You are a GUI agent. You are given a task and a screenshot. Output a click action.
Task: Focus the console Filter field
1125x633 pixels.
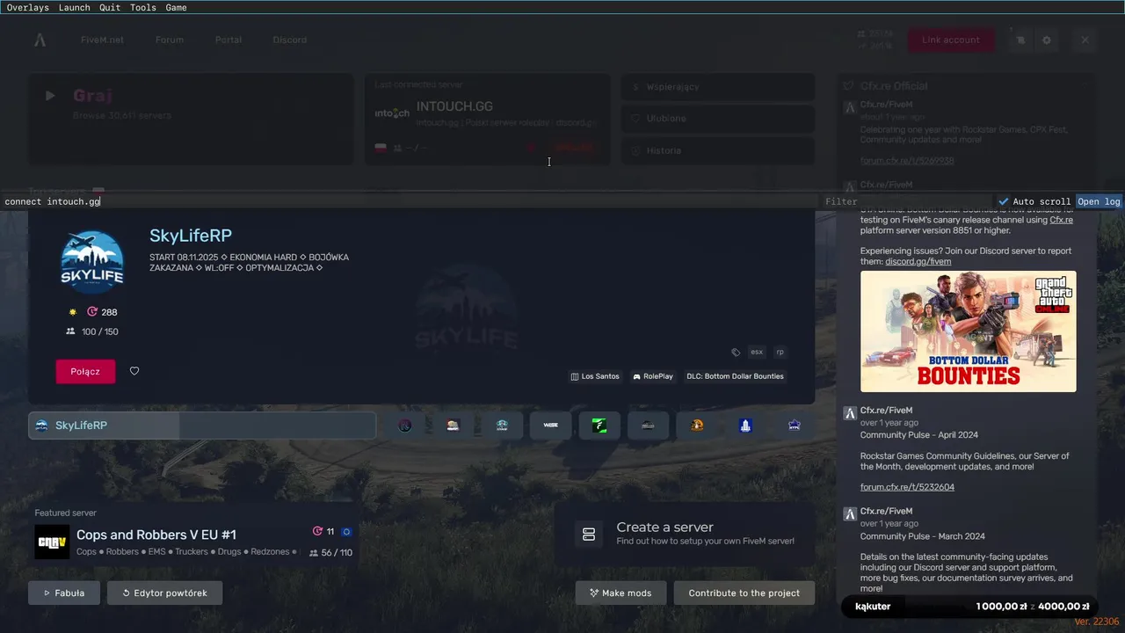pyautogui.click(x=908, y=201)
